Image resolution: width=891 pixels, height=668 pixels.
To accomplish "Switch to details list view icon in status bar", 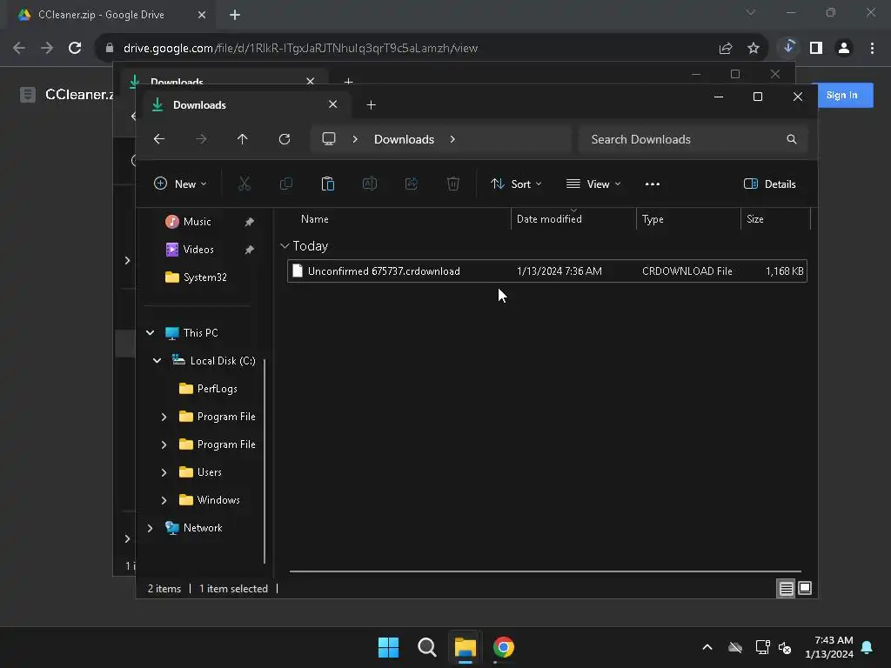I will pyautogui.click(x=786, y=589).
